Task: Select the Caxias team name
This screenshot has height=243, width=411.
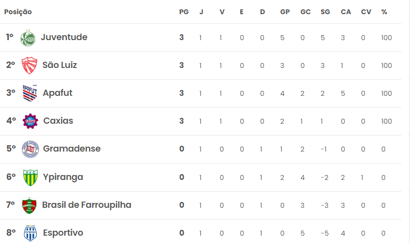Action: 58,121
